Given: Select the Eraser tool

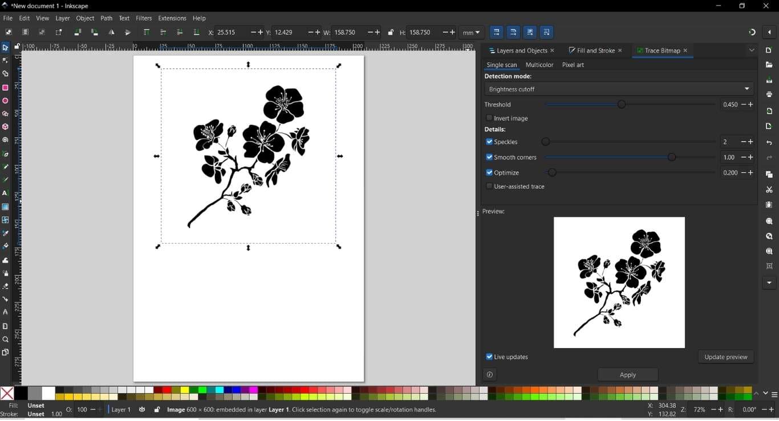Looking at the screenshot, I should click(x=5, y=286).
